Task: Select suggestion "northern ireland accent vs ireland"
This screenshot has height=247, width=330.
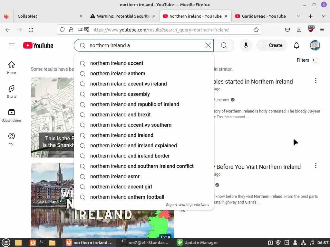Action: tap(144, 84)
